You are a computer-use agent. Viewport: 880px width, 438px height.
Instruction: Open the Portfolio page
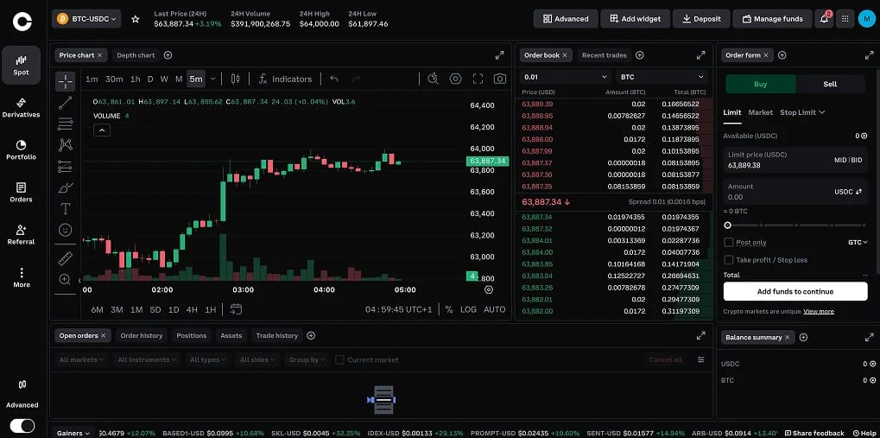(22, 150)
